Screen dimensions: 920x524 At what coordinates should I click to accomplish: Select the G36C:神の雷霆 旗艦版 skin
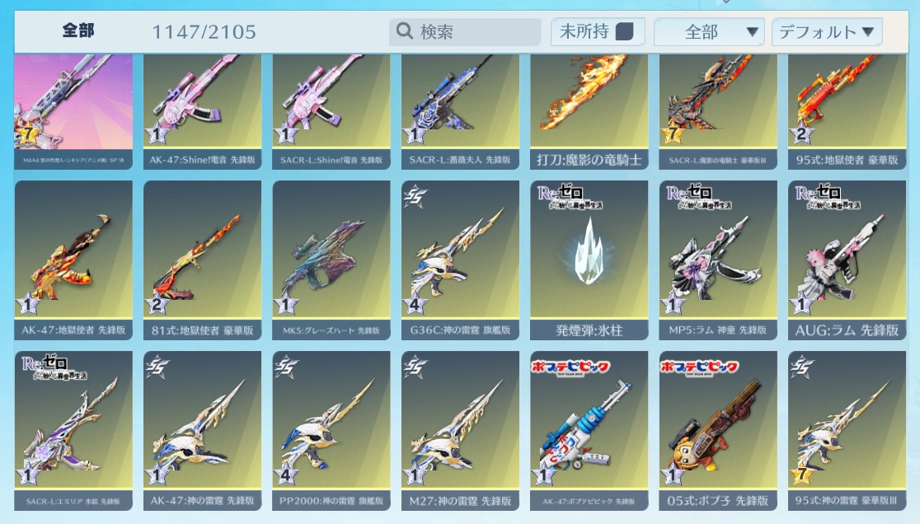click(461, 260)
